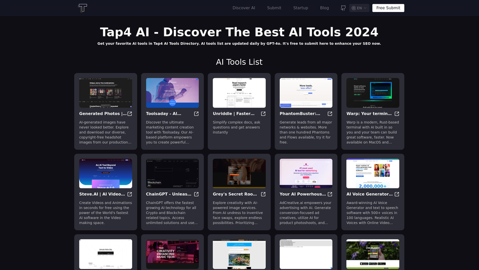Click the description starting 'Create Videos and Animations'
The height and width of the screenshot is (270, 479).
[x=106, y=213]
